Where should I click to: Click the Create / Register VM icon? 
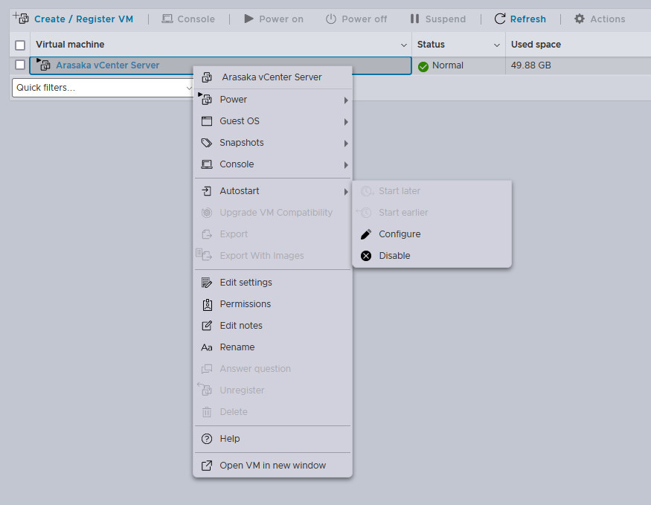tap(22, 19)
